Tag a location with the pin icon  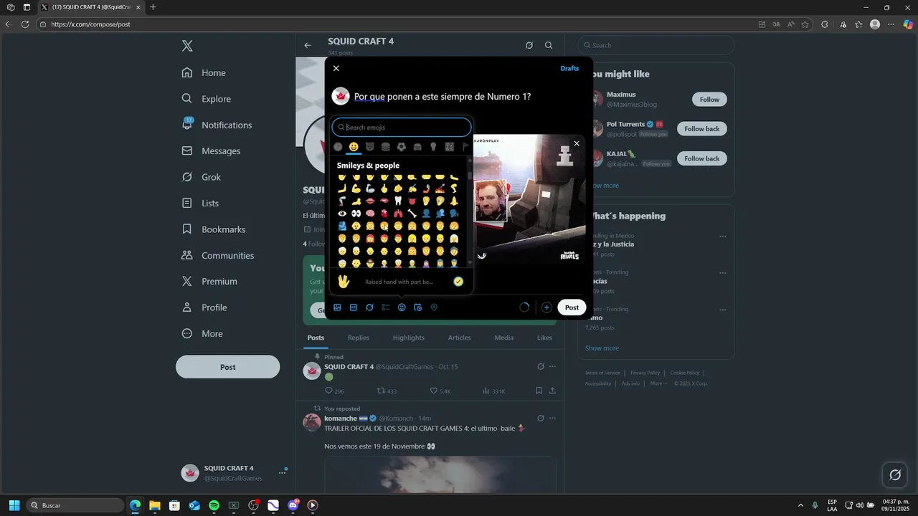click(434, 307)
